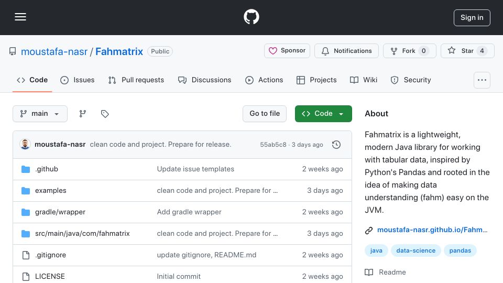The height and width of the screenshot is (283, 503).
Task: Open the Projects tab
Action: [316, 80]
